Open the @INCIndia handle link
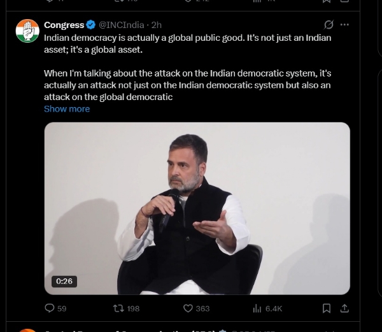Image resolution: width=382 pixels, height=332 pixels. point(122,25)
